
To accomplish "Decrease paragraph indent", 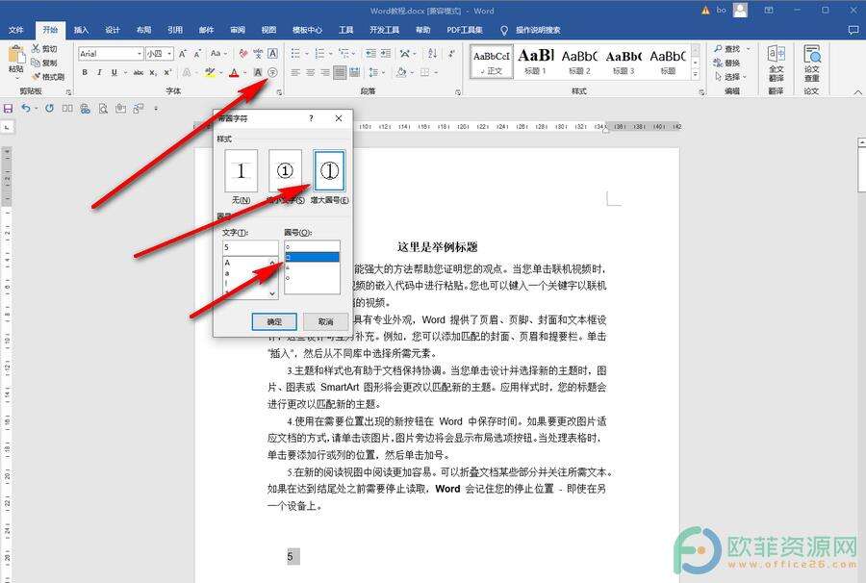I will coord(370,54).
